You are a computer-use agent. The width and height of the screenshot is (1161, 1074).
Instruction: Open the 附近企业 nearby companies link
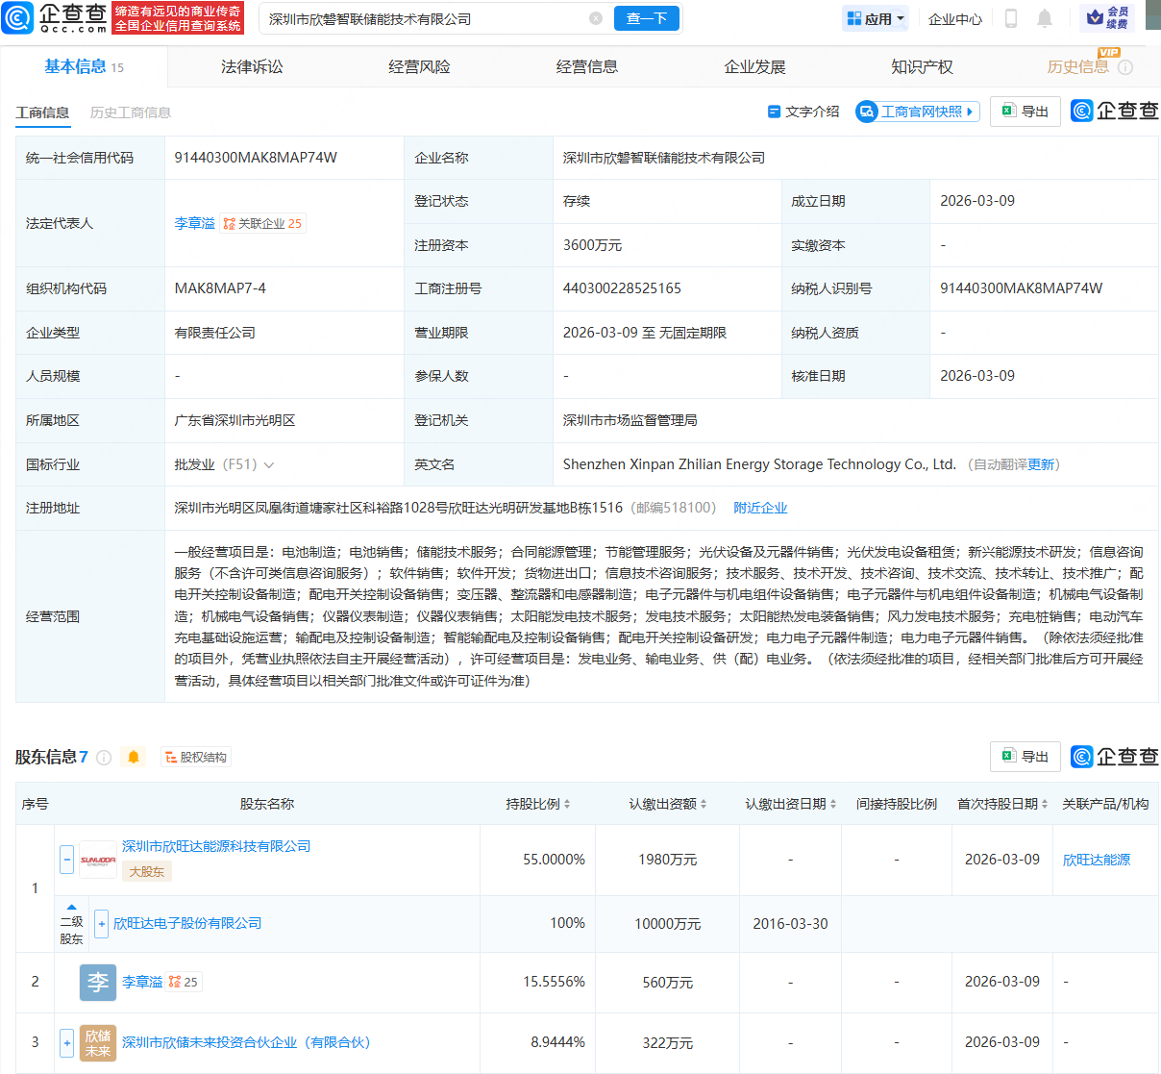pos(760,507)
